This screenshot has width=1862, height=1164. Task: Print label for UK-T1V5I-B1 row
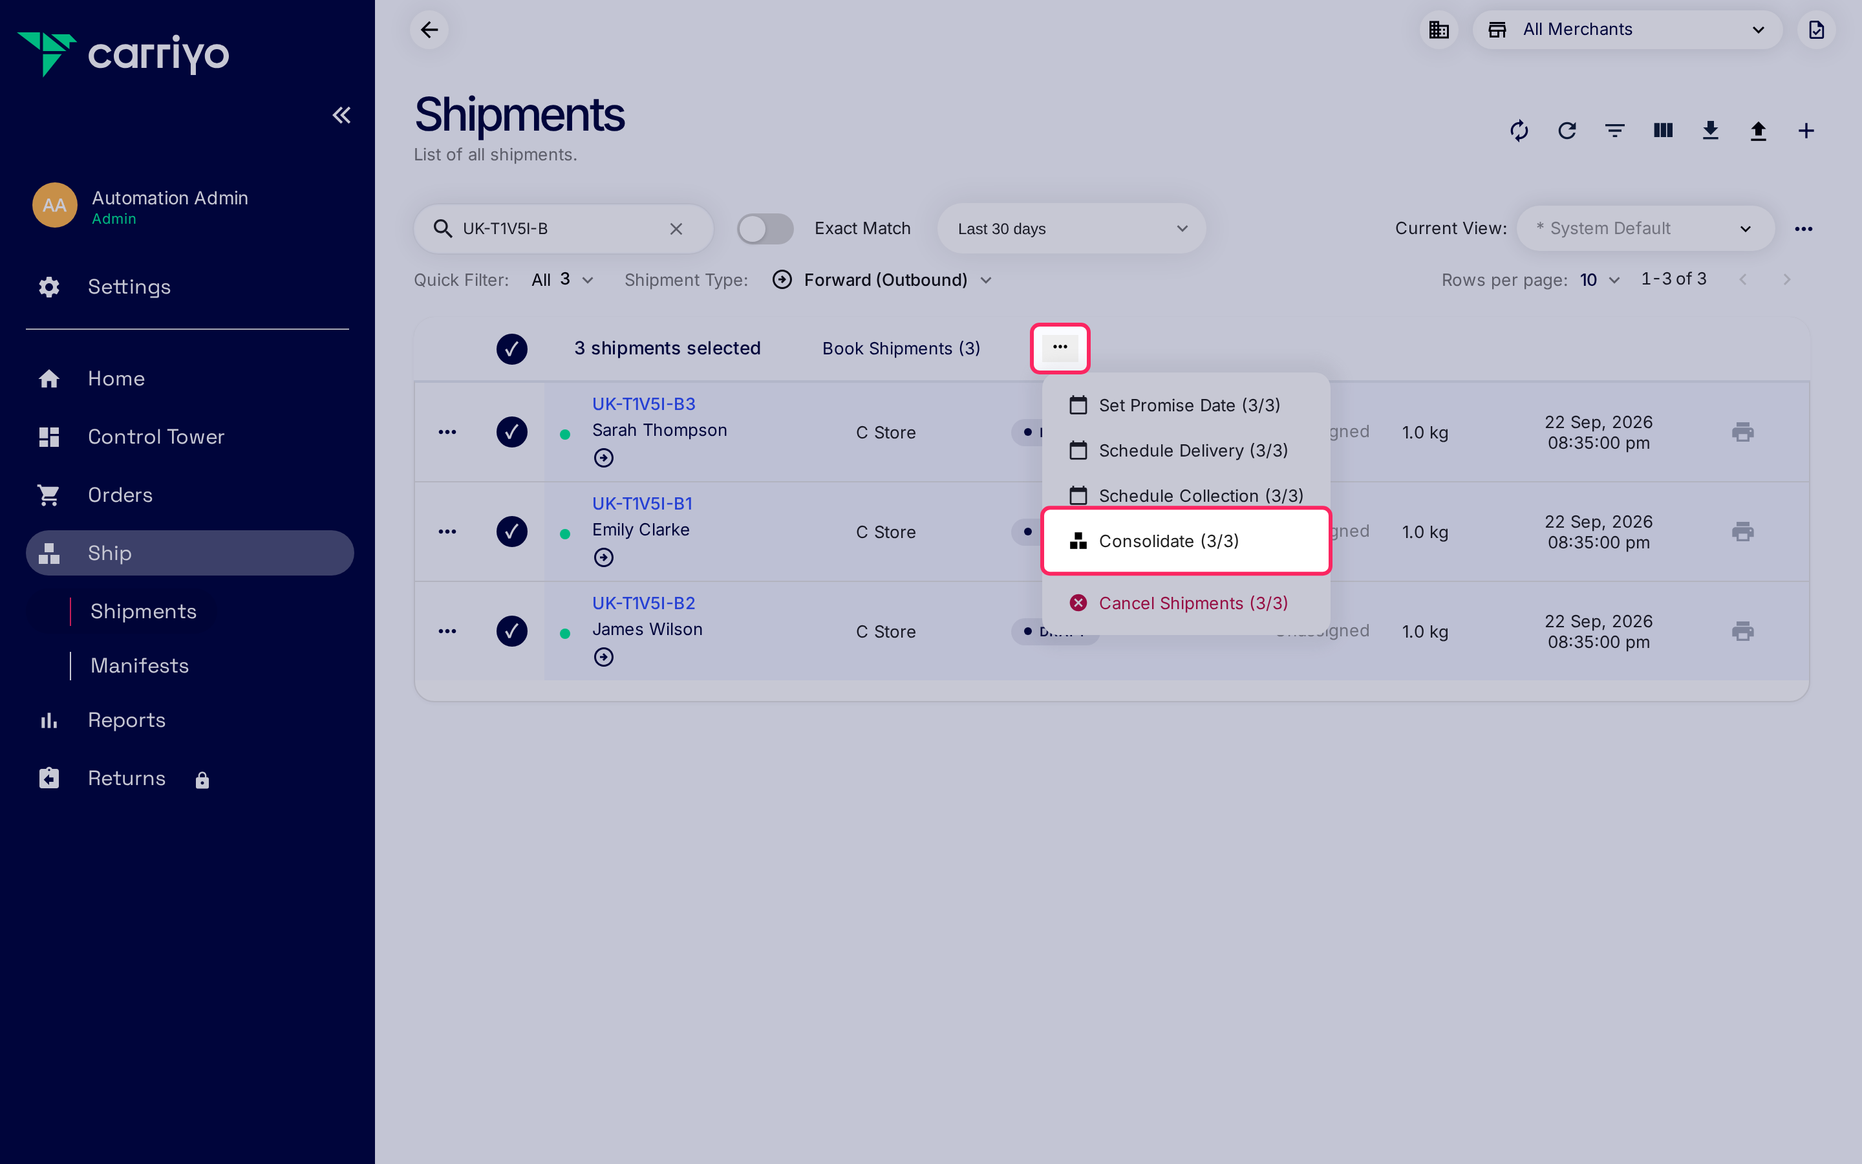click(x=1743, y=531)
